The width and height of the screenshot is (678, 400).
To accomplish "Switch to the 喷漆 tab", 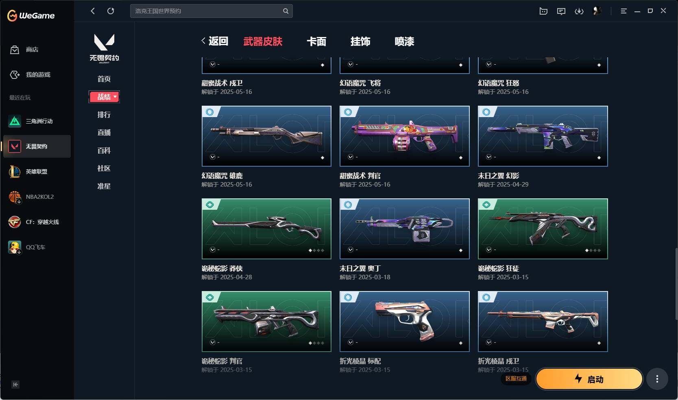I will pyautogui.click(x=404, y=41).
